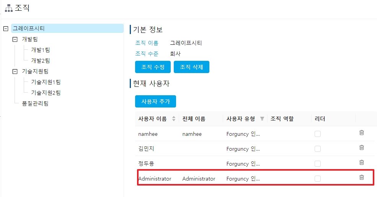The height and width of the screenshot is (197, 377).
Task: Check the leader box for 정두용
Action: pyautogui.click(x=318, y=164)
